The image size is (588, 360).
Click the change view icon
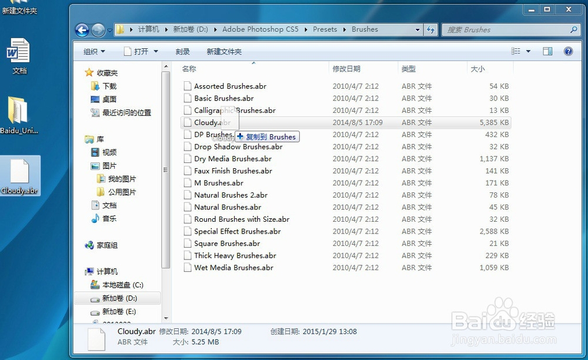[x=516, y=51]
